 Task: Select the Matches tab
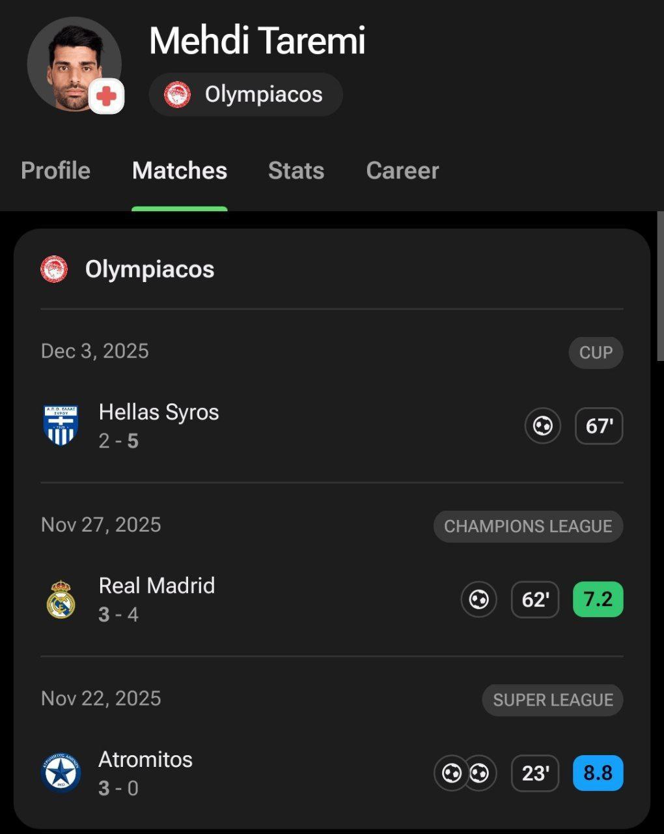[x=180, y=171]
